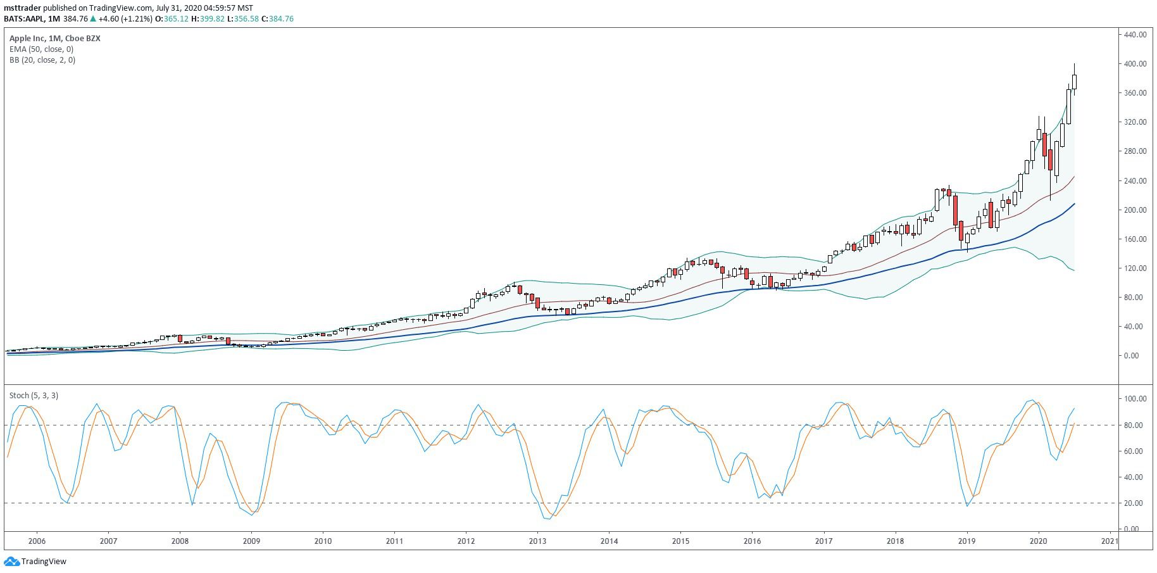Click the 2009 year label on time axis

[251, 541]
